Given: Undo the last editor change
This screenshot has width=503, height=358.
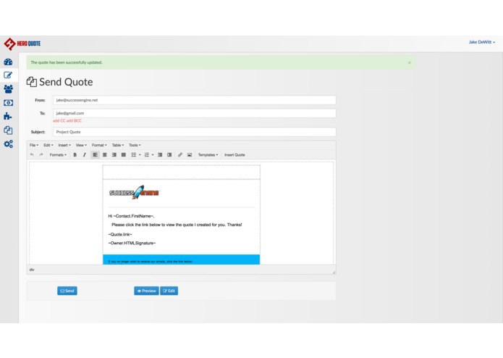Looking at the screenshot, I should coord(32,155).
